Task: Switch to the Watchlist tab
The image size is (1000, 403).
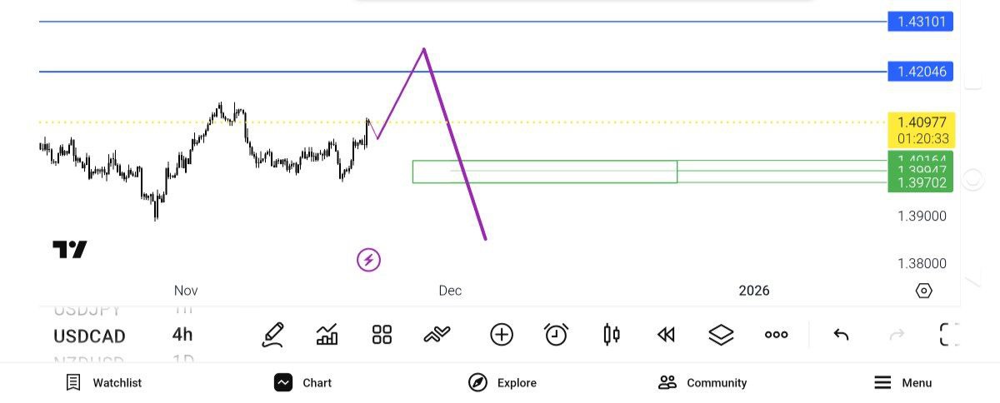Action: pos(104,383)
